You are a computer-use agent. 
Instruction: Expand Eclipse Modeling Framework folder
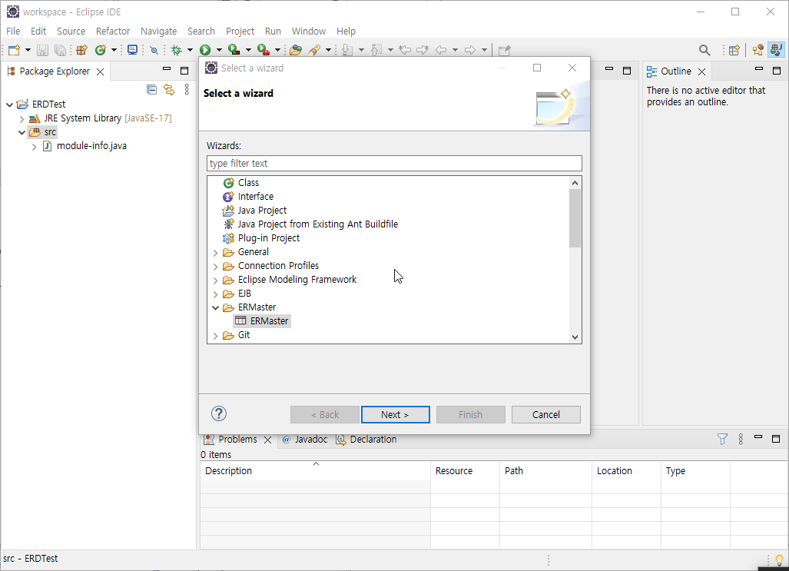point(215,280)
